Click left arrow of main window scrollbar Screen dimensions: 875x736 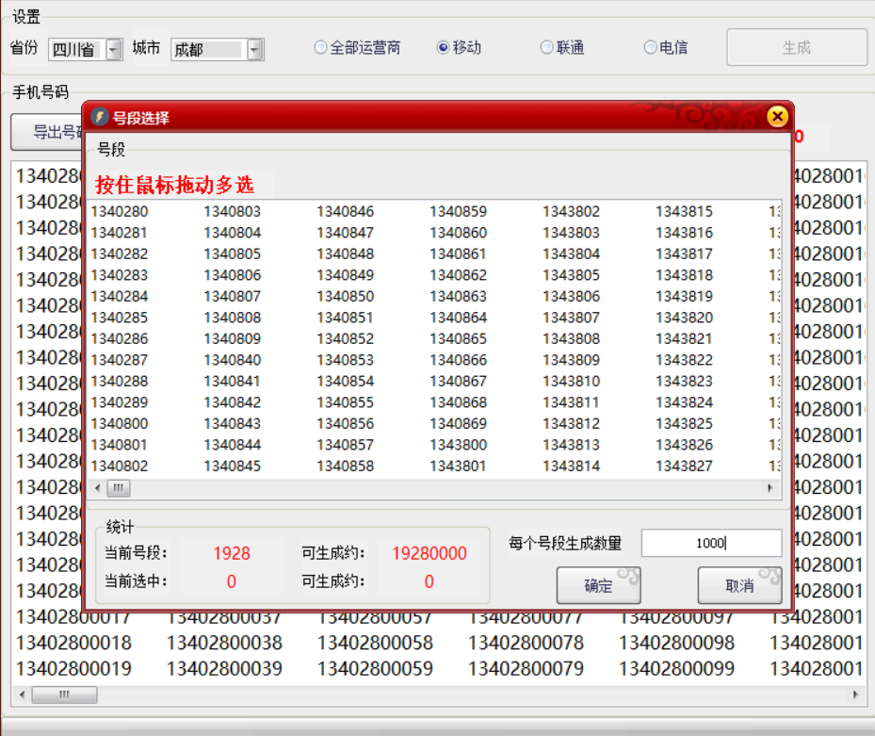click(x=22, y=695)
